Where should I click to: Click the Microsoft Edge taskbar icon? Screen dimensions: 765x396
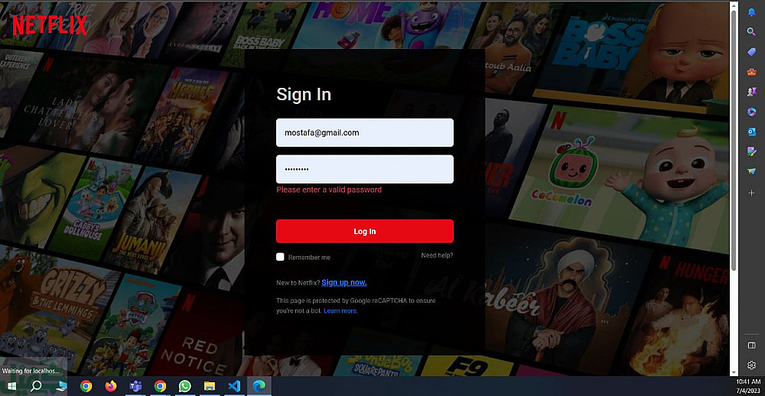pos(259,386)
